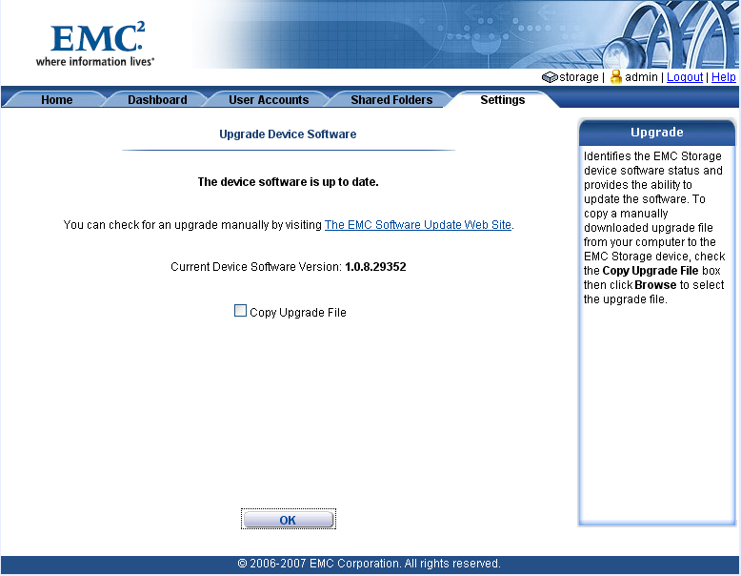Click the OK button

click(x=289, y=519)
